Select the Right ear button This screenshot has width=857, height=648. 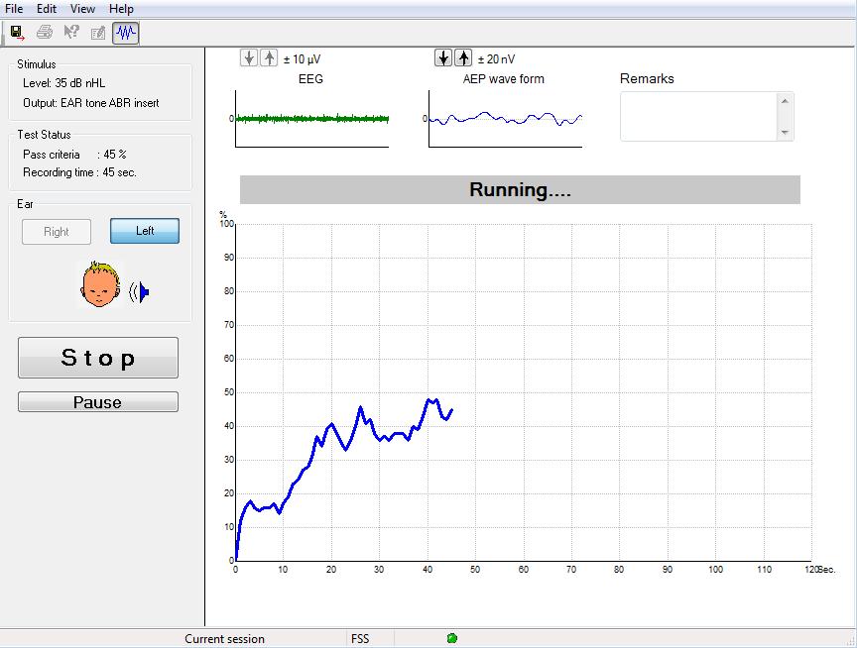(57, 232)
